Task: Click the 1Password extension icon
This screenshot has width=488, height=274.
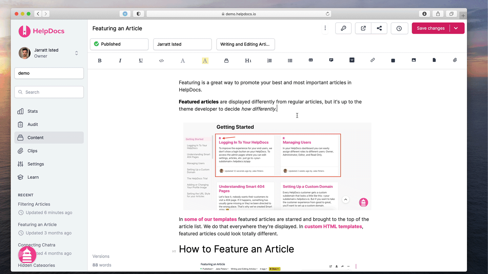Action: tap(125, 14)
